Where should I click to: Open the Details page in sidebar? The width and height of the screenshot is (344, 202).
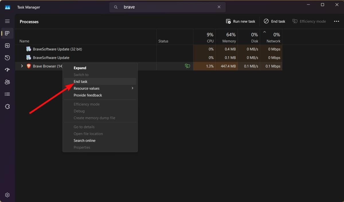pos(7,94)
